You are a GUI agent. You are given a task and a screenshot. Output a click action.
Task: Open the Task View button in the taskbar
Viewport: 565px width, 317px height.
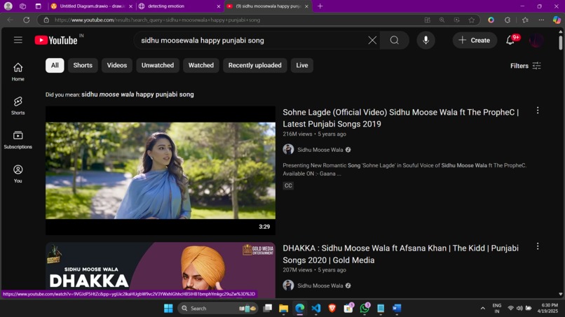(267, 309)
